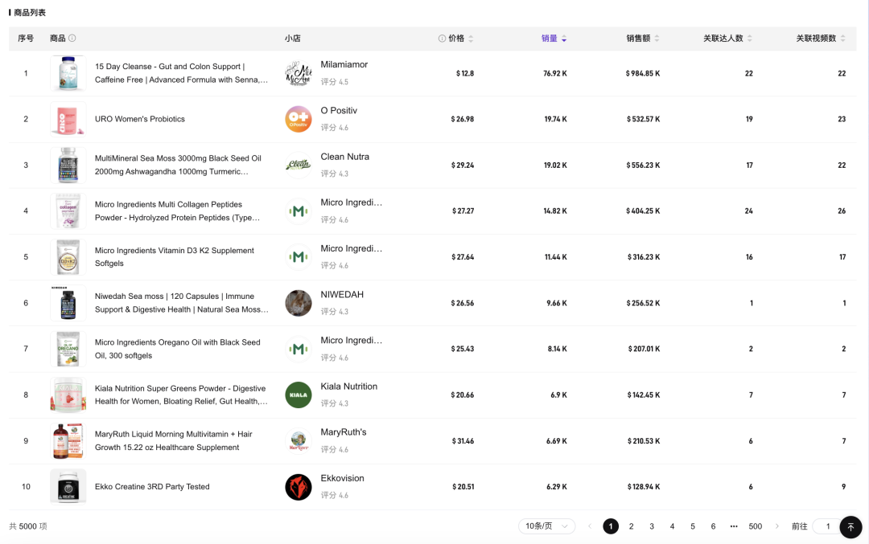Click the info icon next to 商品 header
869x544 pixels.
(72, 39)
